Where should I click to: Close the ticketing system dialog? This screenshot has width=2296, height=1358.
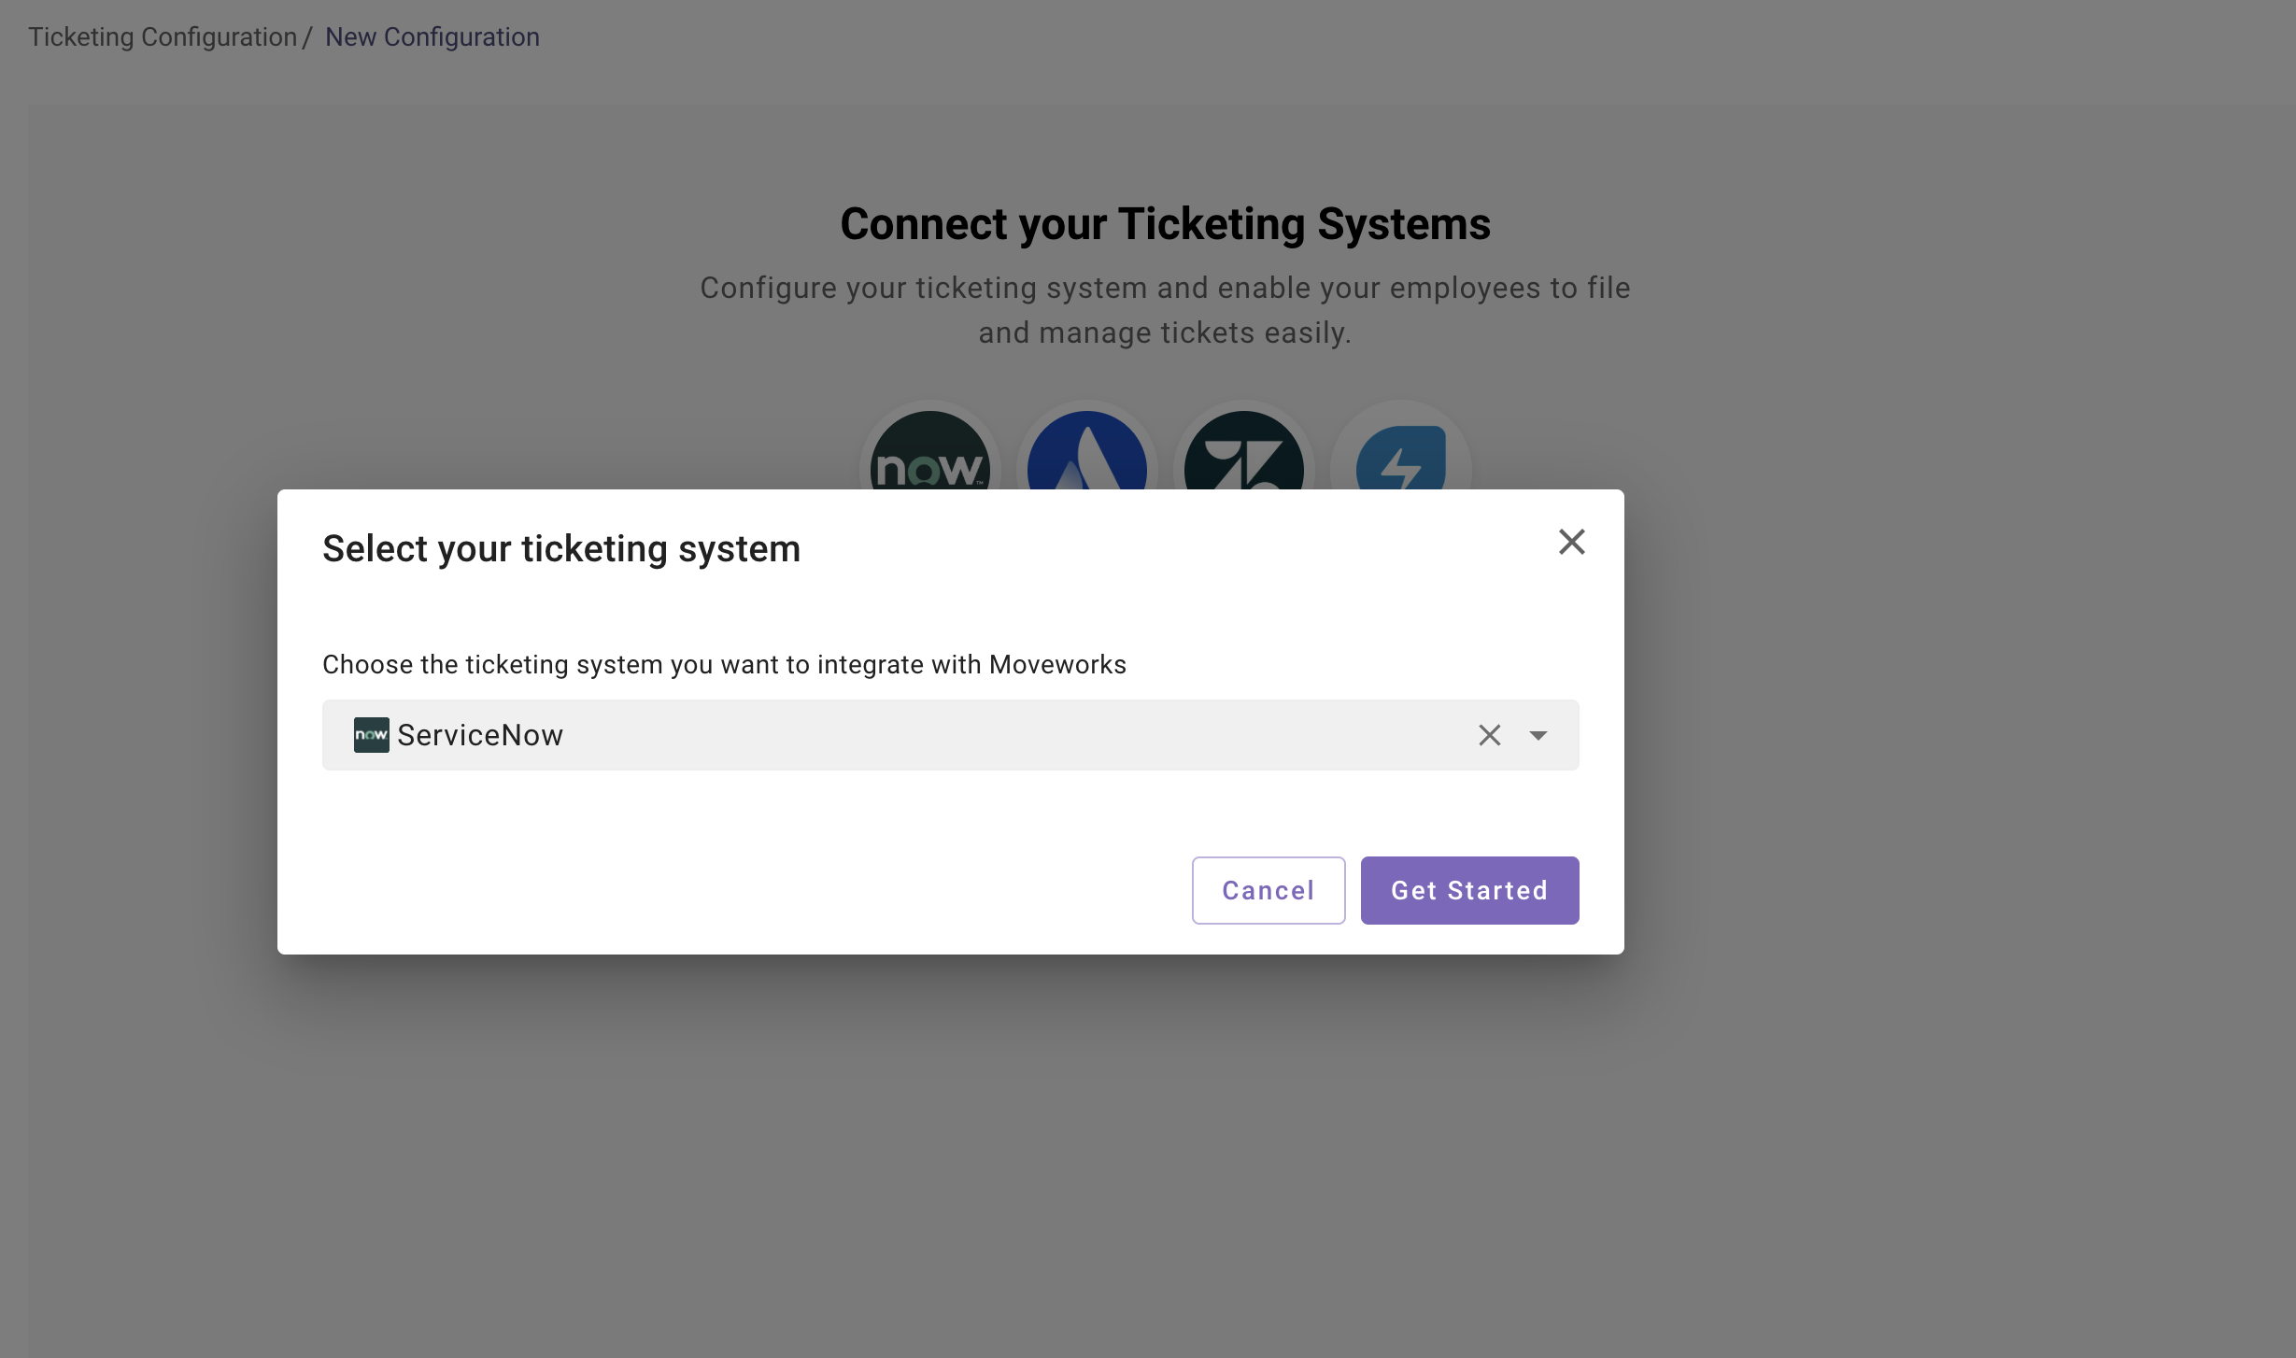pyautogui.click(x=1571, y=542)
